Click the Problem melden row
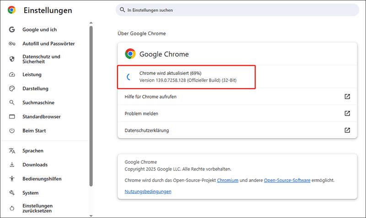Screen dimensions: 366x218 point(237,113)
